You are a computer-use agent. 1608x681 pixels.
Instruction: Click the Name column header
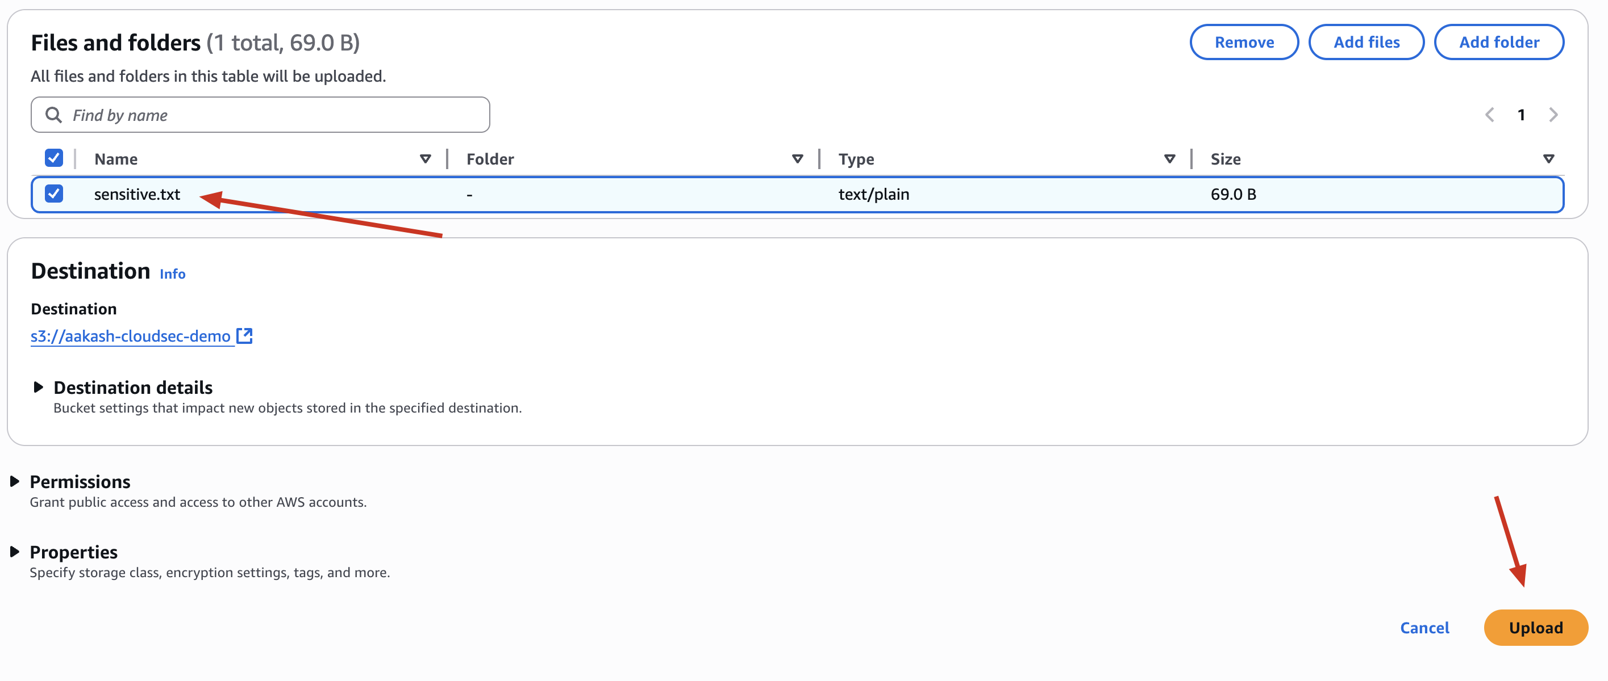(x=116, y=159)
